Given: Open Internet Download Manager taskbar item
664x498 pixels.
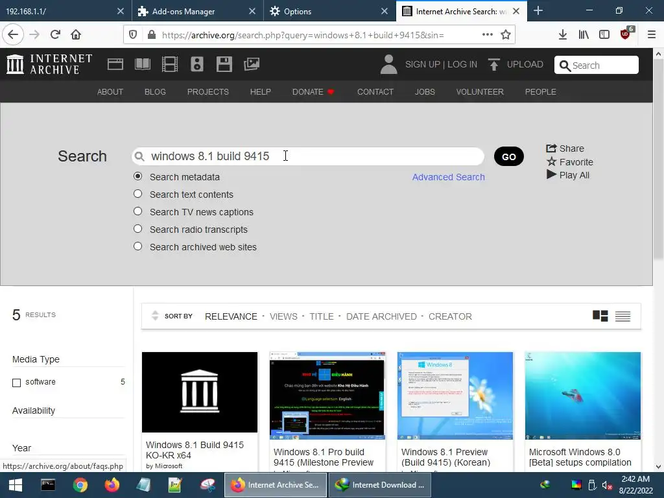Looking at the screenshot, I should (x=380, y=485).
